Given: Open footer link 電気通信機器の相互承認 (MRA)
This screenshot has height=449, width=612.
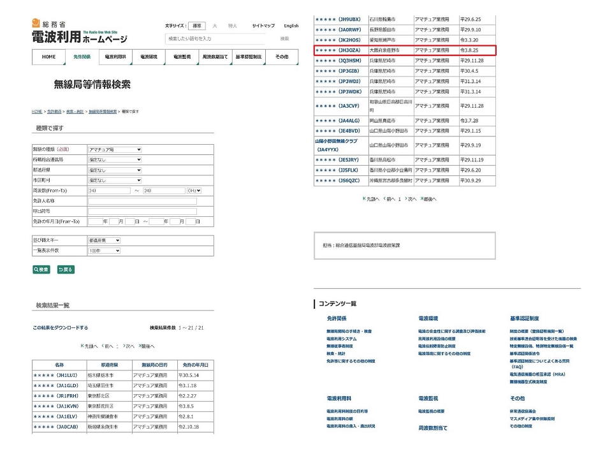Looking at the screenshot, I should pos(537,374).
